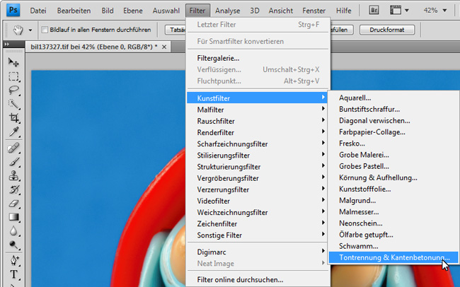Enable 'Bildlauf in allen Fenstern durchführen' checkbox
Viewport: 460px width, 287px height.
[x=45, y=30]
